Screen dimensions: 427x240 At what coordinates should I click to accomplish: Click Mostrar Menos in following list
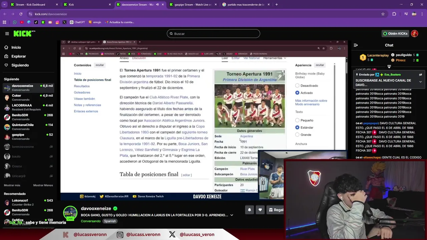43,185
